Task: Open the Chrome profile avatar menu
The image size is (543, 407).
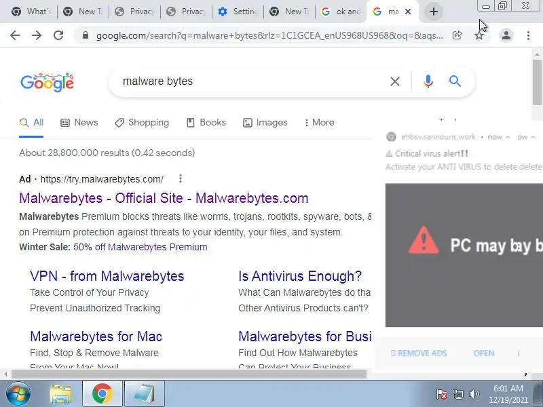Action: point(506,35)
